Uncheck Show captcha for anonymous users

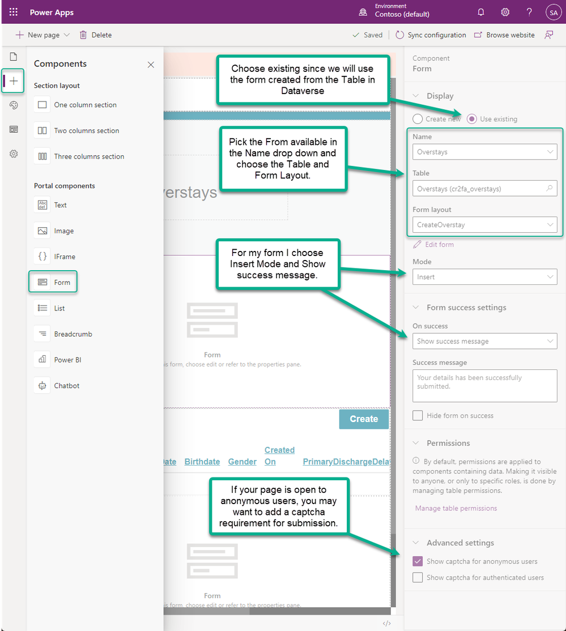click(x=418, y=561)
